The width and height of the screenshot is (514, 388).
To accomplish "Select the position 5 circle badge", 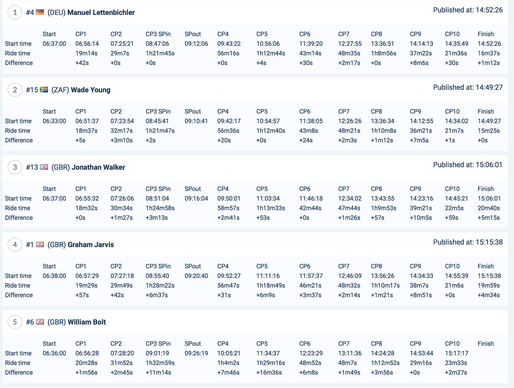I will click(15, 322).
